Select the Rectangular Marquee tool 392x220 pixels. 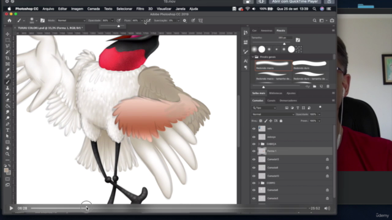click(x=7, y=40)
